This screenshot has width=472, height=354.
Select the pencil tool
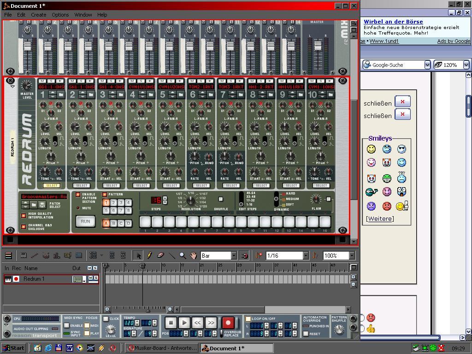[149, 255]
